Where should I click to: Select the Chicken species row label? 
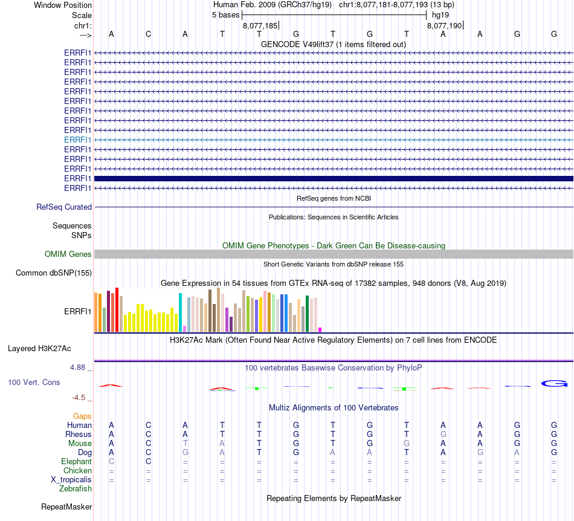[x=77, y=470]
